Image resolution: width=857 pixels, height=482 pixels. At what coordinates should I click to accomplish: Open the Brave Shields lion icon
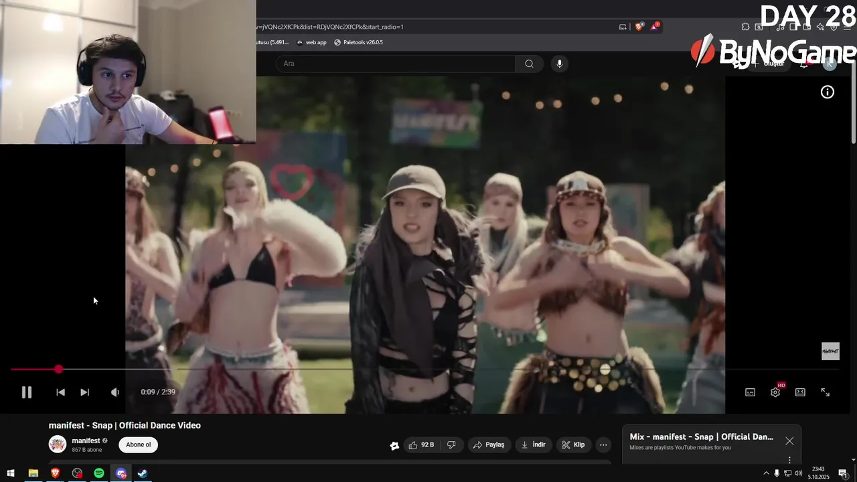click(x=639, y=27)
